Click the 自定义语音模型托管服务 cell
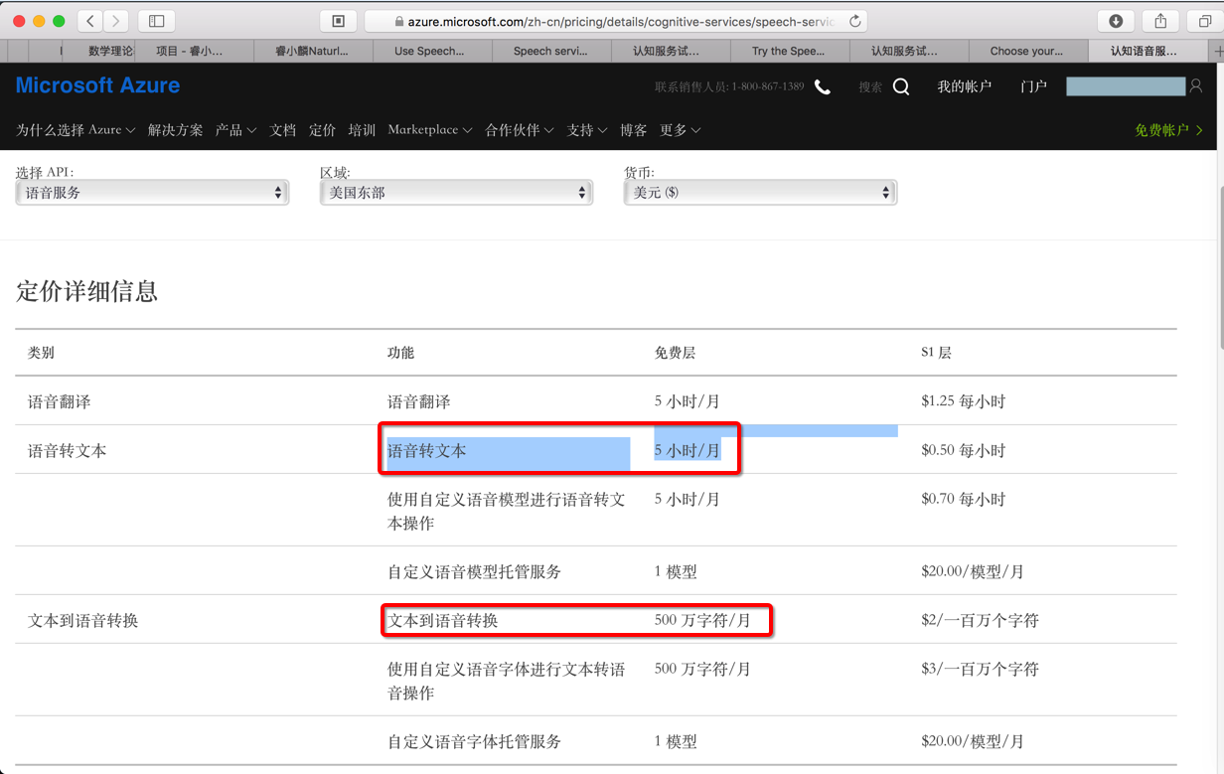 click(475, 572)
